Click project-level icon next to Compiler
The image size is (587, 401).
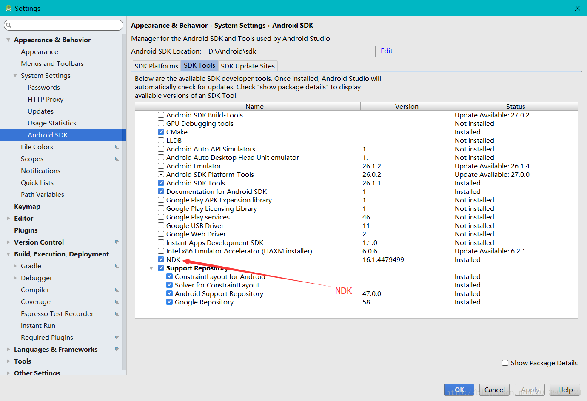point(117,290)
